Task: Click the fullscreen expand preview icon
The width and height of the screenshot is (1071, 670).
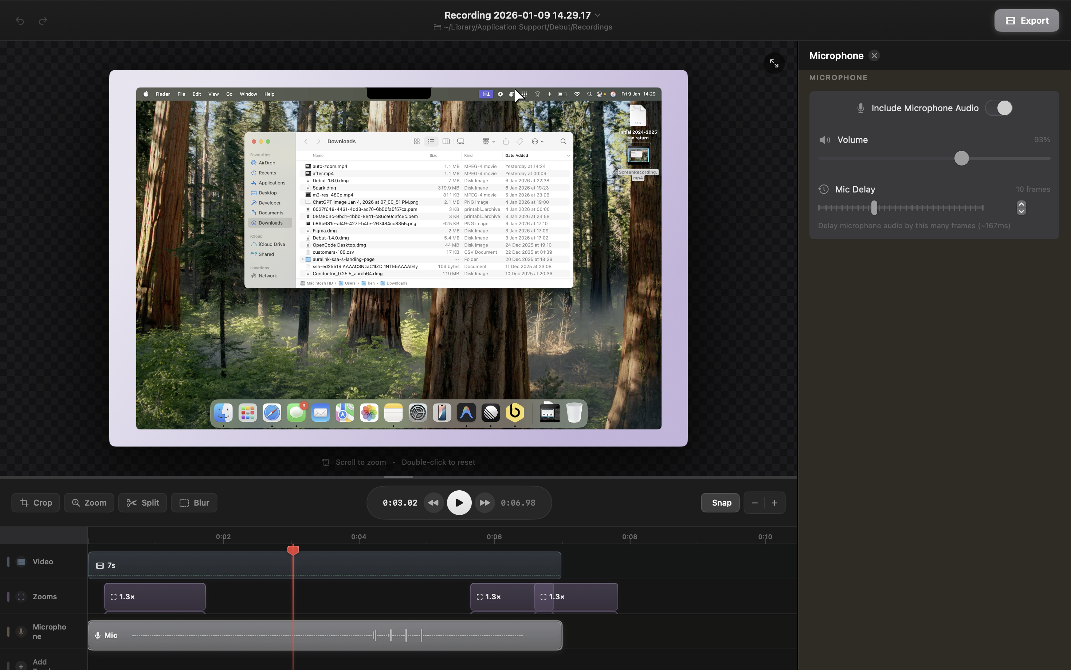Action: [x=774, y=63]
